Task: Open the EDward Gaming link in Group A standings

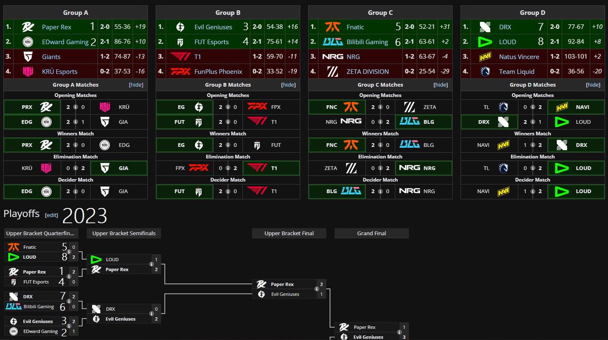Action: (65, 42)
